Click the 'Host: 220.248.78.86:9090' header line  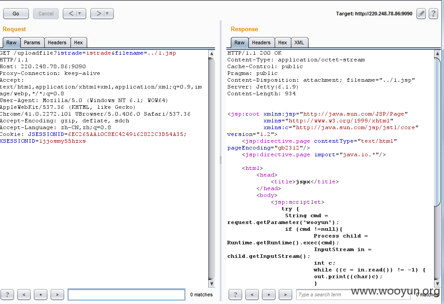[43, 66]
